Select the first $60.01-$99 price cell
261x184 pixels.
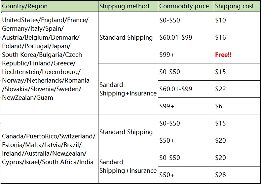(175, 37)
